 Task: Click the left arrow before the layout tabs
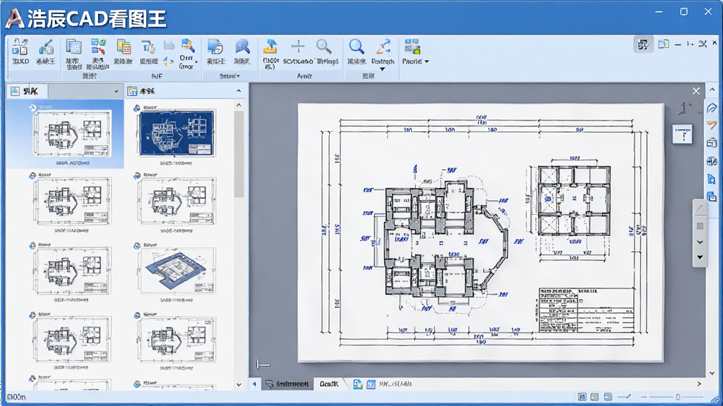(x=254, y=384)
